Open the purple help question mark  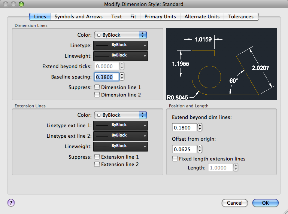(11, 203)
